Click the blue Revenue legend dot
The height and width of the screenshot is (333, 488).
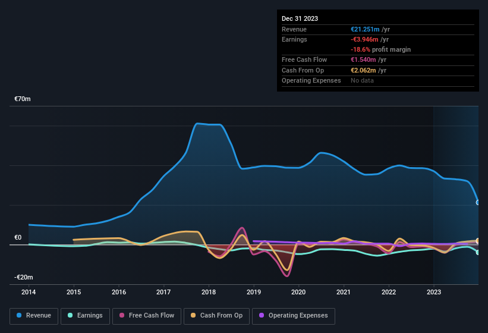tap(20, 316)
